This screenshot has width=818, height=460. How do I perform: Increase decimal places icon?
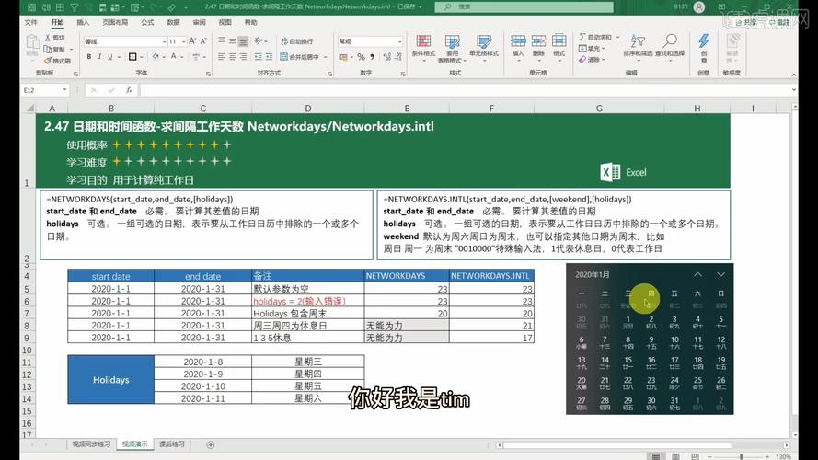coord(387,57)
